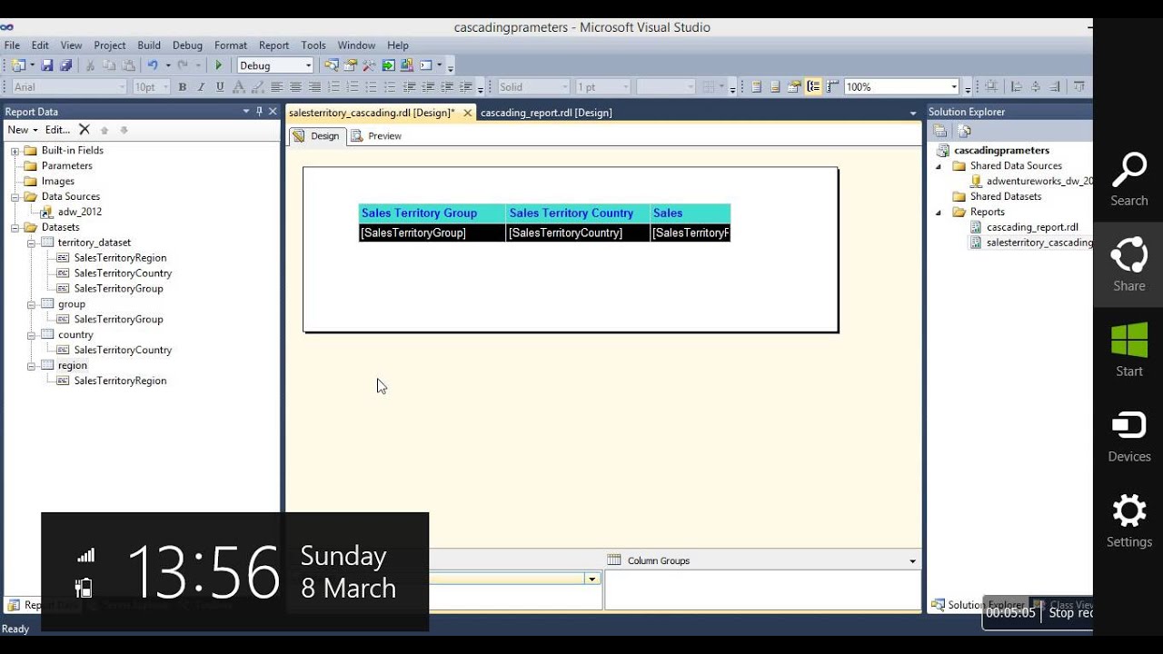Start debugging with the green play icon
The width and height of the screenshot is (1163, 654).
point(218,65)
